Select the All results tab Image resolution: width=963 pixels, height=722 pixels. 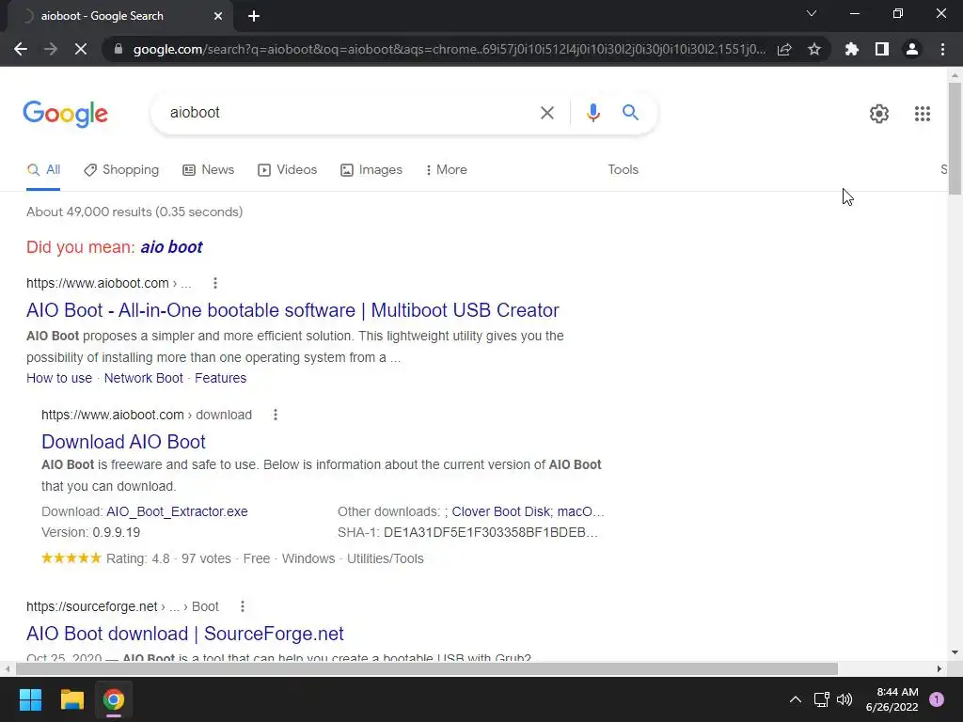pos(43,170)
